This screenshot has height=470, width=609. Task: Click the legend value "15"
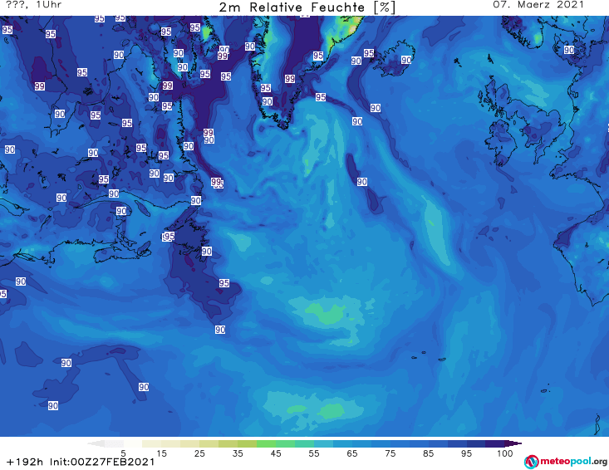click(161, 453)
